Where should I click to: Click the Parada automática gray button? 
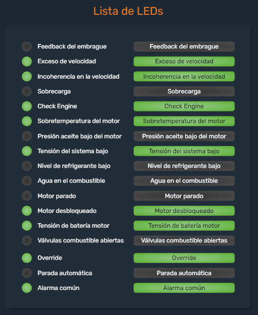tap(184, 273)
